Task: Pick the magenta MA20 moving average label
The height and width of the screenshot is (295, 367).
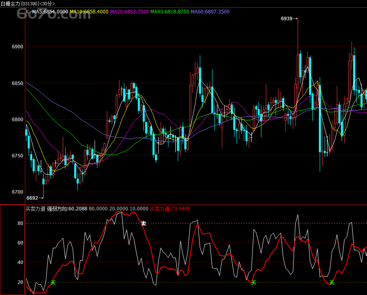Action: pyautogui.click(x=129, y=12)
